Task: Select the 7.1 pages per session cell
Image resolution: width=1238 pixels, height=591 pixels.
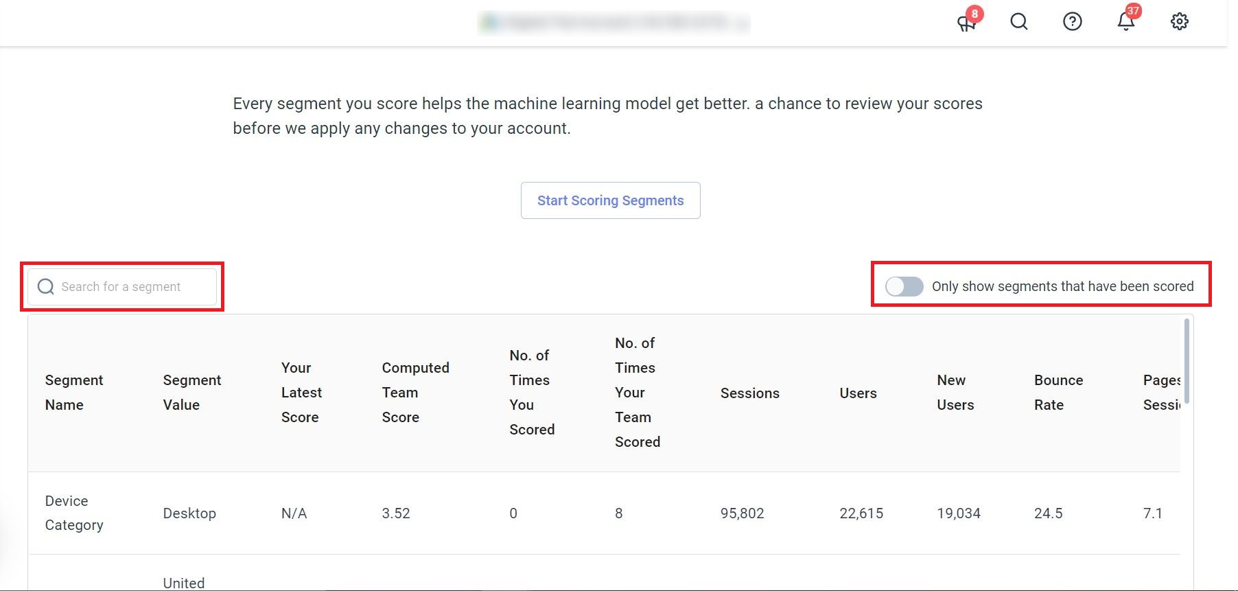Action: tap(1153, 513)
